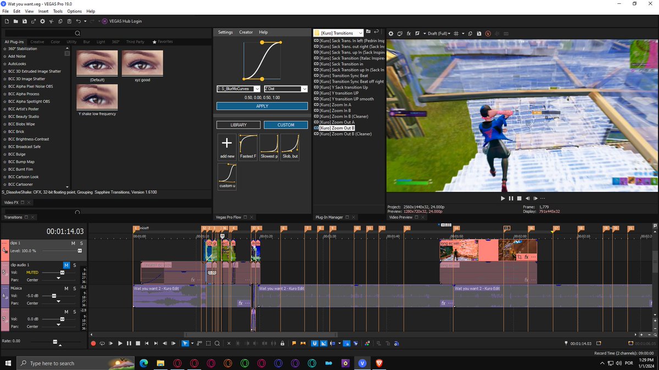
Task: Switch to the Blur plug-ins tab
Action: [x=87, y=42]
